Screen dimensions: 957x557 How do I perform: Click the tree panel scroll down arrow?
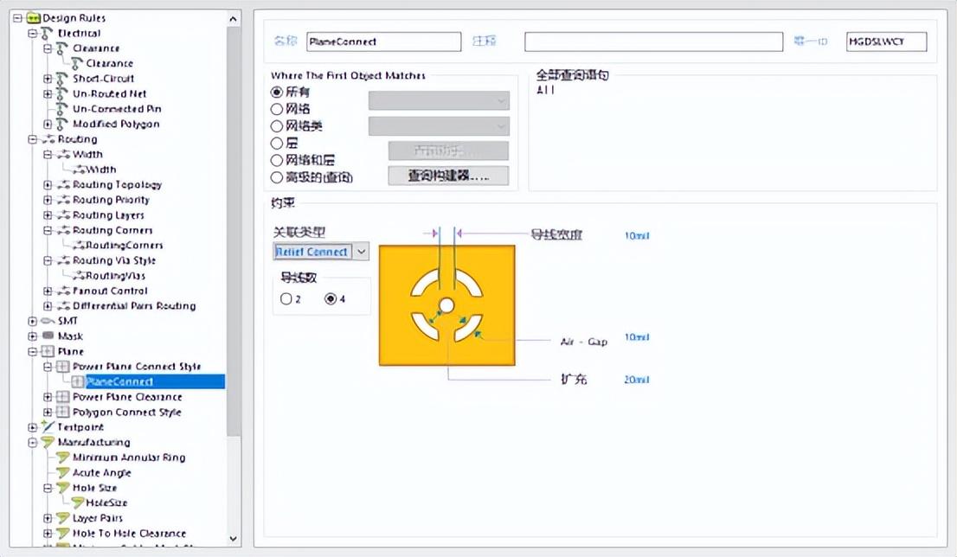[x=234, y=538]
